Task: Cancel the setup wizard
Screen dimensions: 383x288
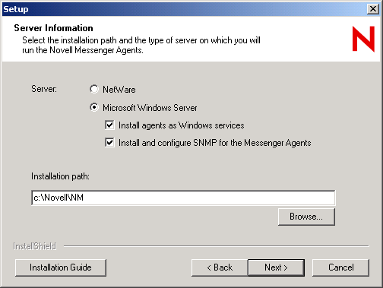Action: click(x=340, y=267)
